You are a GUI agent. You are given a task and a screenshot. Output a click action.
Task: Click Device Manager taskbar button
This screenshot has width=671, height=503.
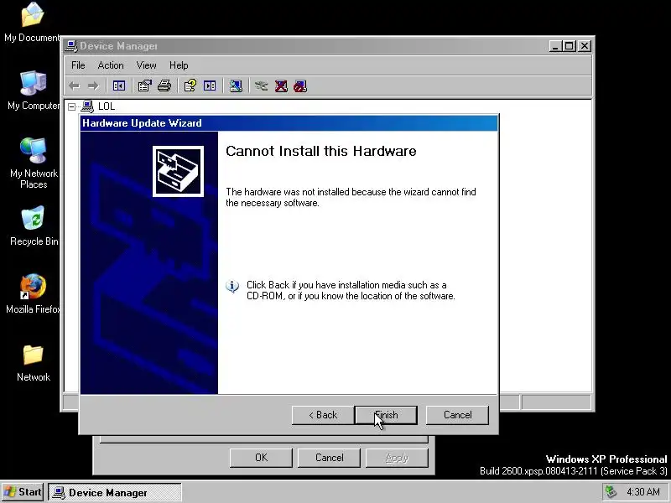pos(115,492)
